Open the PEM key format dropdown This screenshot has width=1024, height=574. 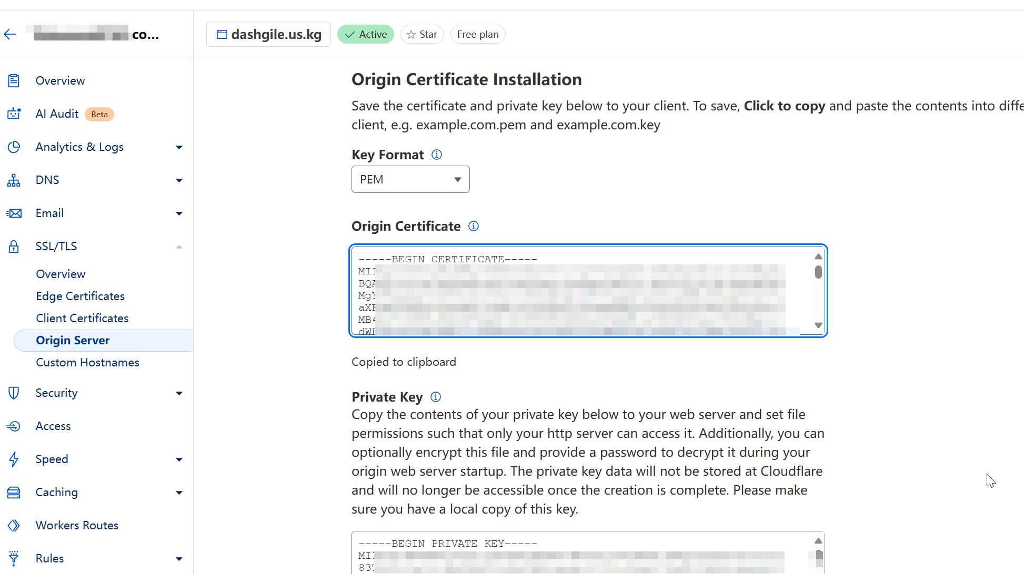click(410, 180)
